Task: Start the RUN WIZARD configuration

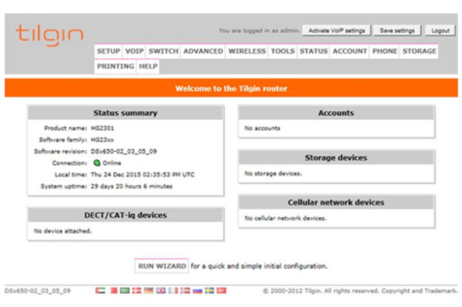Action: coord(162,266)
